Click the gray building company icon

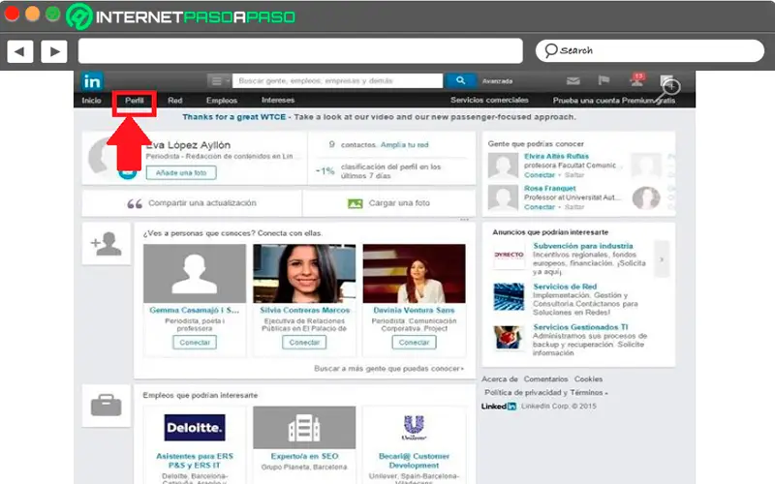(x=304, y=428)
